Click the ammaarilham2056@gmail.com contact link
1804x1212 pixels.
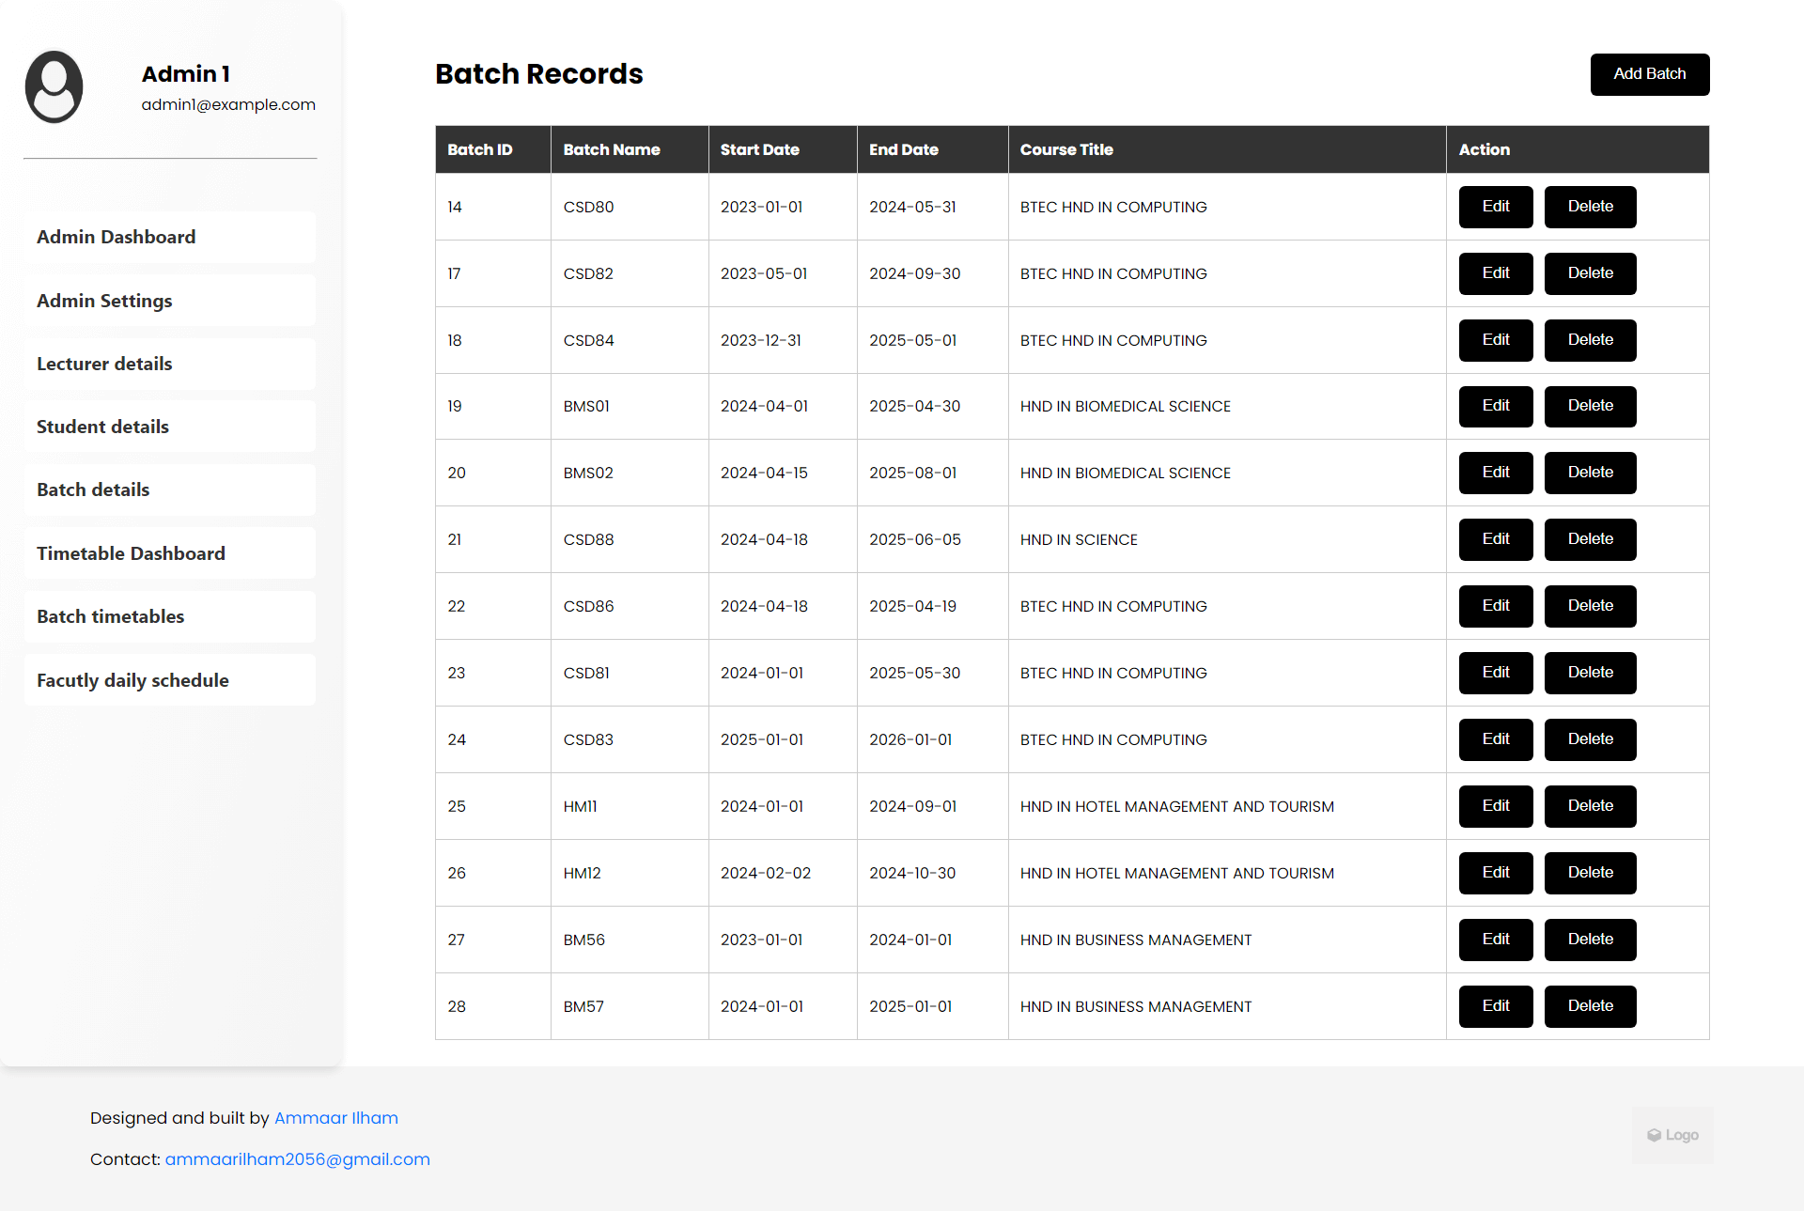(298, 1159)
